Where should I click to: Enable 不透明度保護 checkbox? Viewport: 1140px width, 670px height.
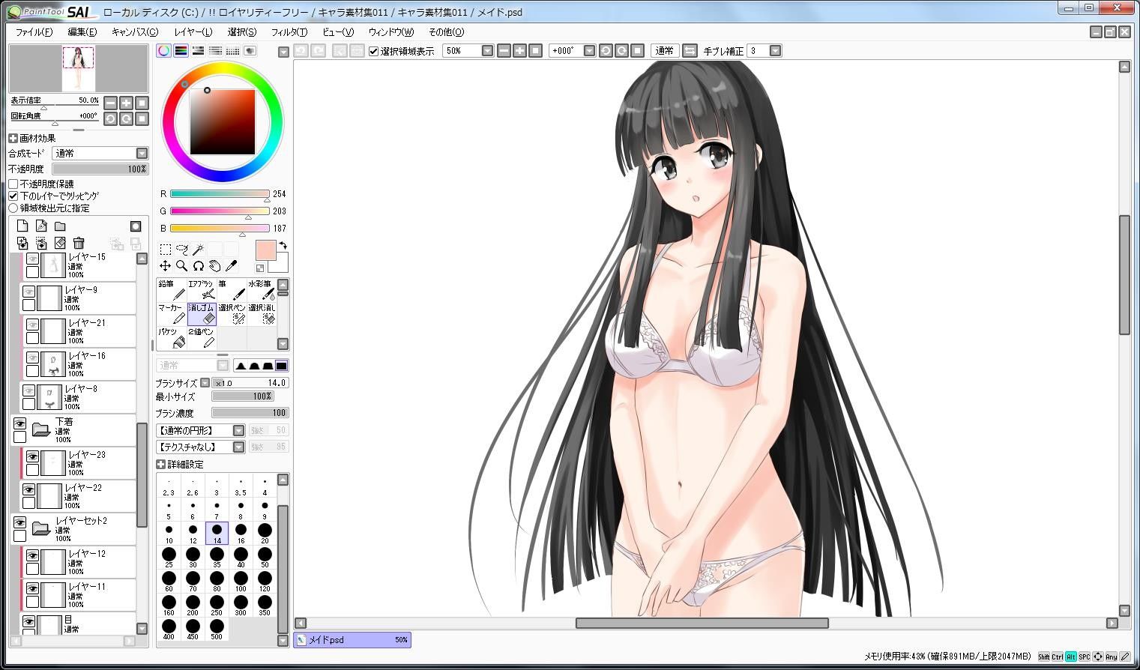(13, 184)
